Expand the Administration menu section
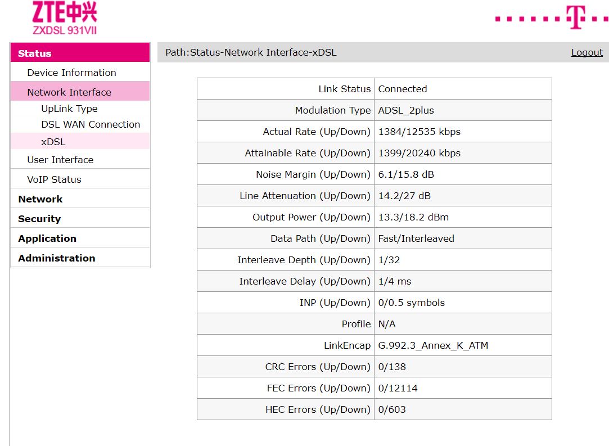 pyautogui.click(x=57, y=258)
